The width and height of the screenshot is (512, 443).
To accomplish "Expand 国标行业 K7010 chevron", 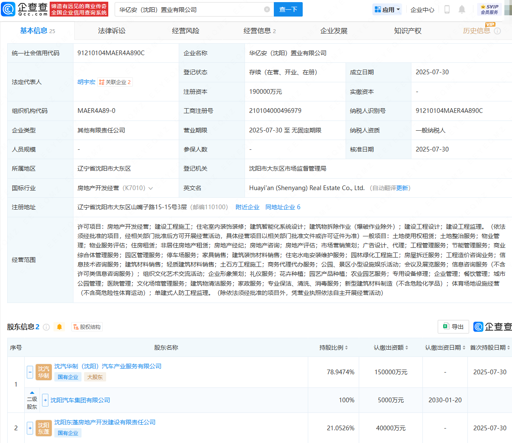I will 150,188.
